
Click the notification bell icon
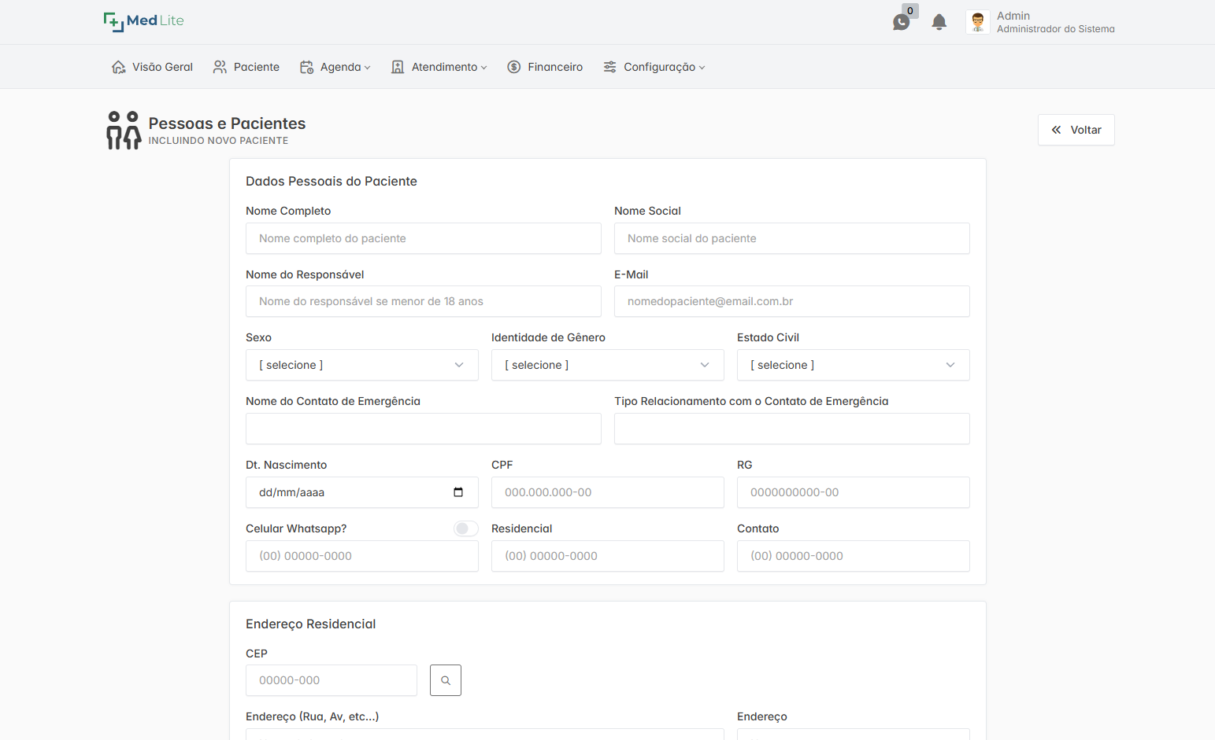pos(939,22)
